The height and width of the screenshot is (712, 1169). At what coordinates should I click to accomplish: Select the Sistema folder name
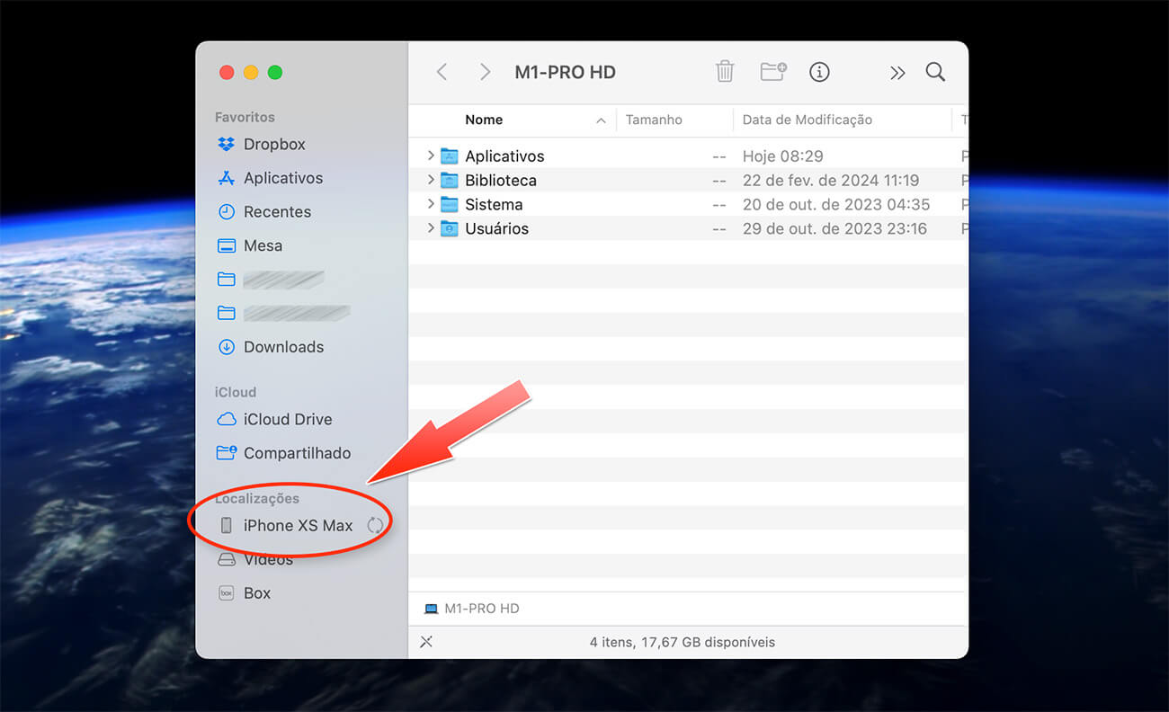point(494,205)
